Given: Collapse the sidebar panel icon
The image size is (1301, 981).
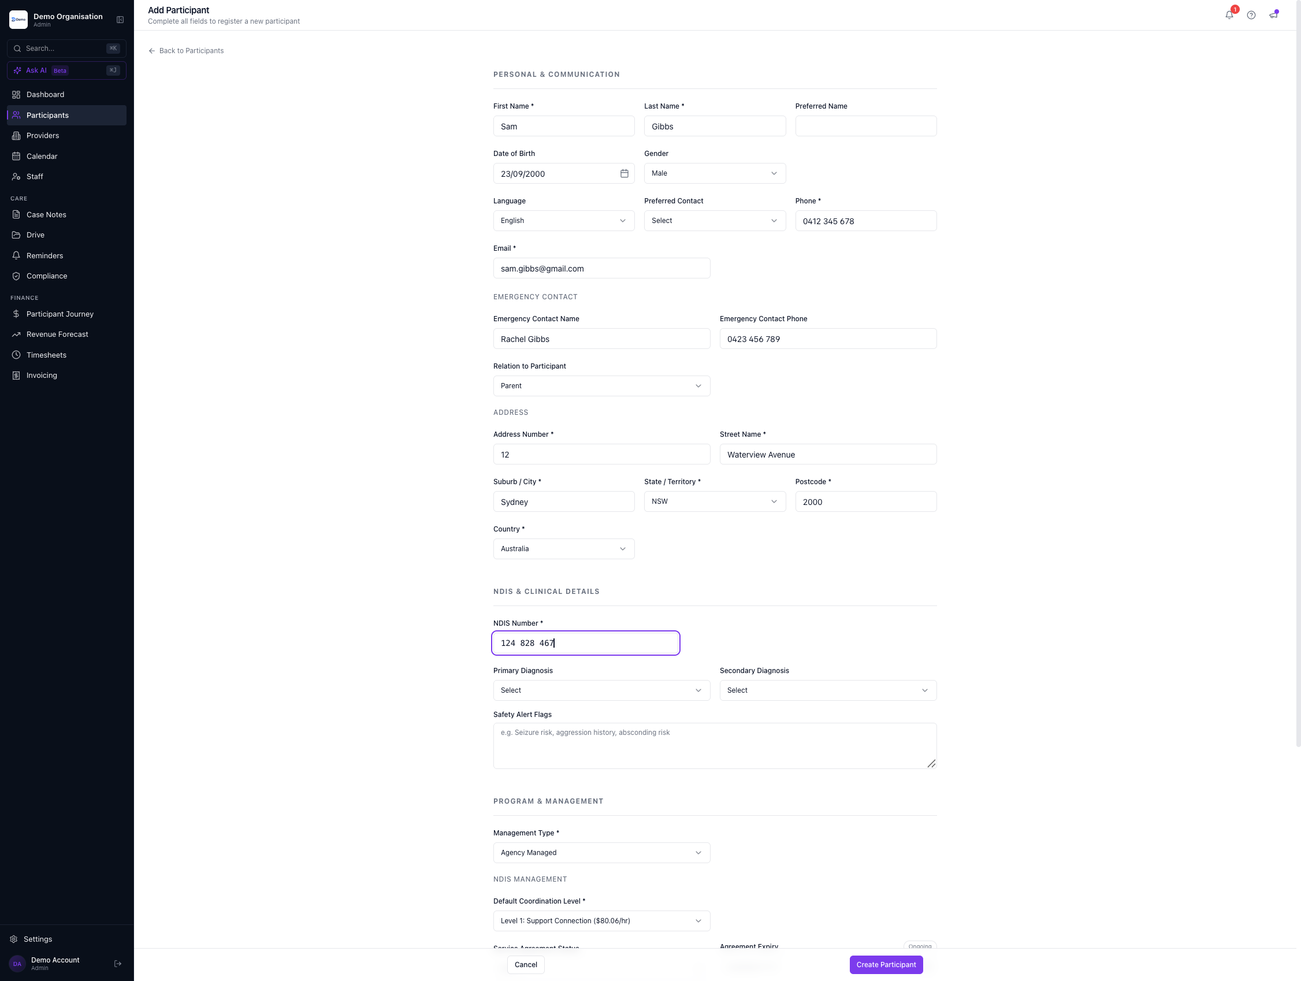Looking at the screenshot, I should click(120, 20).
